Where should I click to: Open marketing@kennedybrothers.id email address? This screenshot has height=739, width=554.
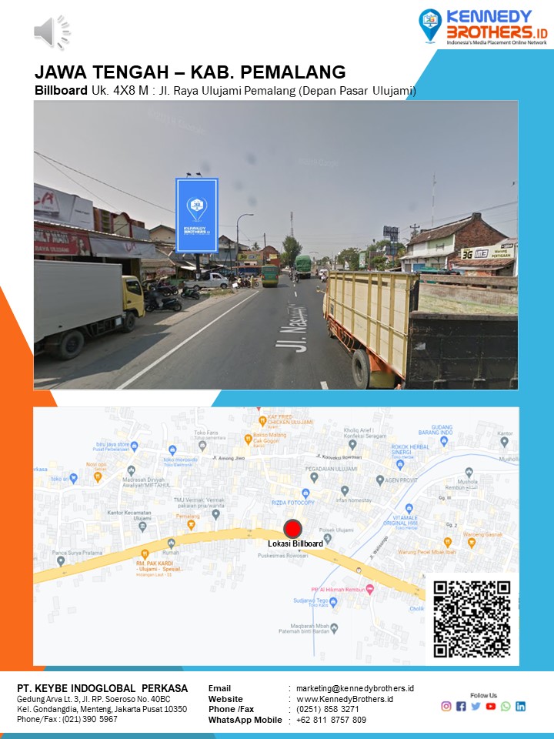click(355, 688)
